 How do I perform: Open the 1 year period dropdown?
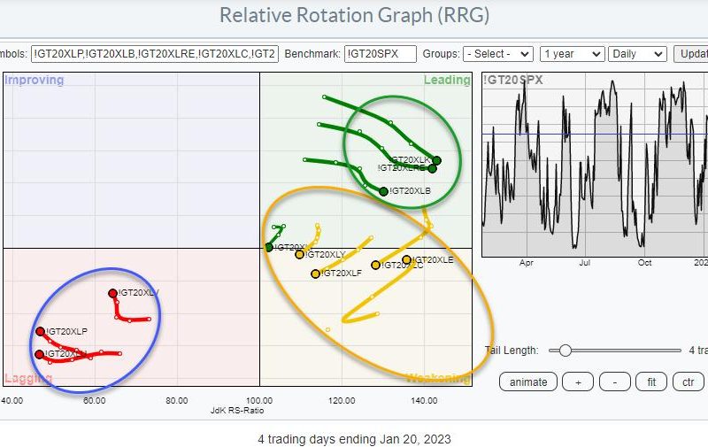tap(572, 54)
